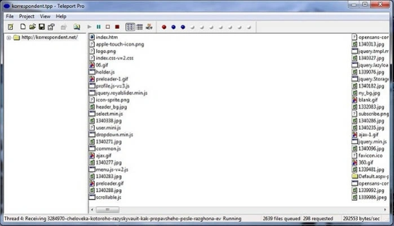
Task: Save the current project
Action: pyautogui.click(x=42, y=27)
